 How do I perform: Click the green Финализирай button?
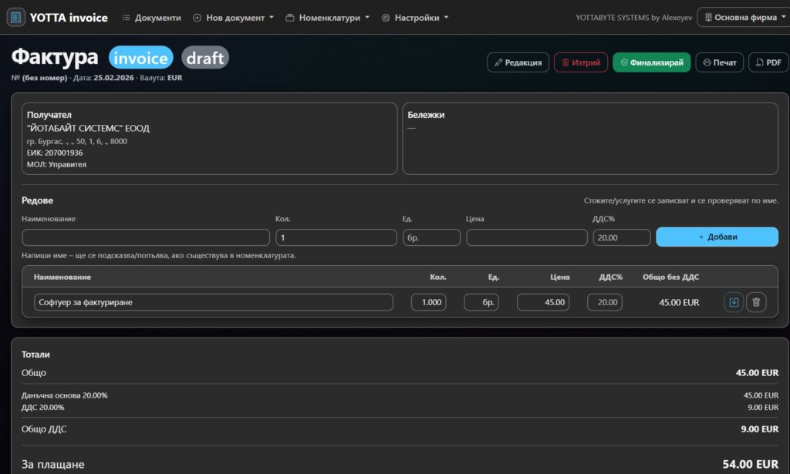(651, 62)
